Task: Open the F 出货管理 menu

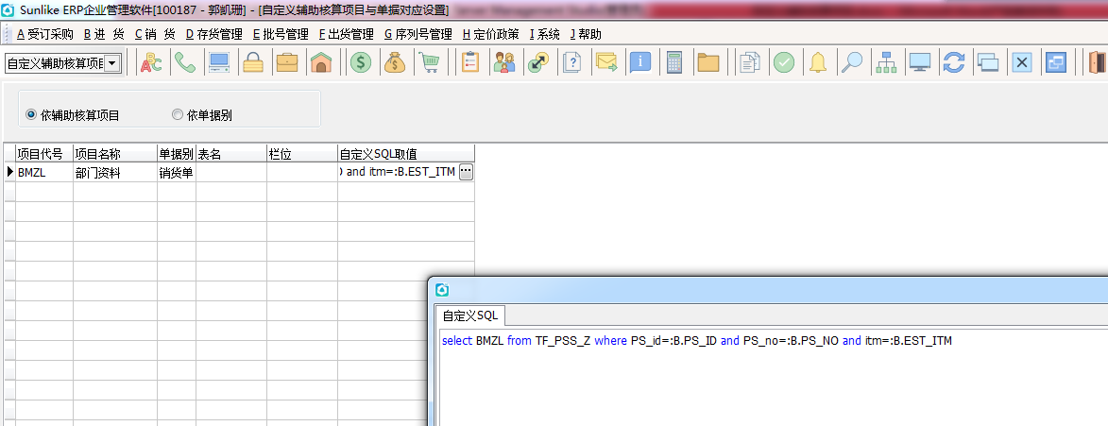Action: click(347, 34)
